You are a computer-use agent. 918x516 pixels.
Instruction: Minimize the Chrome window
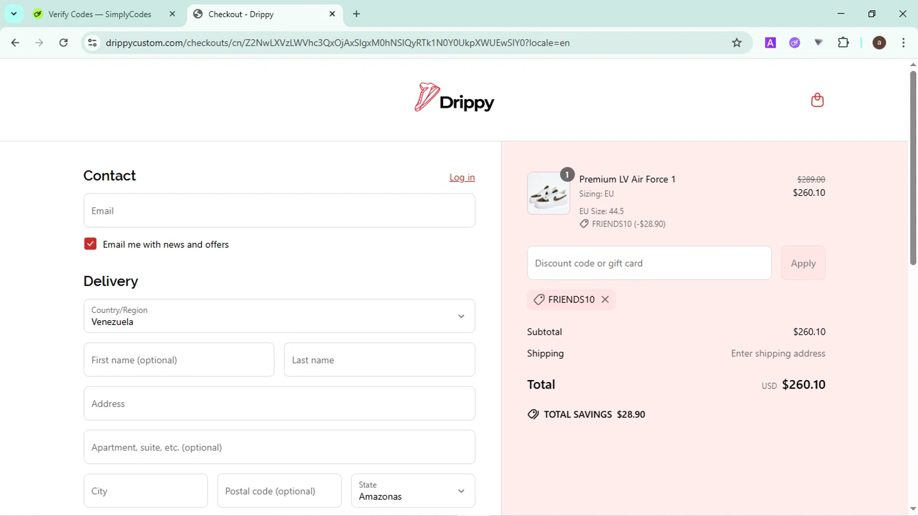(841, 13)
